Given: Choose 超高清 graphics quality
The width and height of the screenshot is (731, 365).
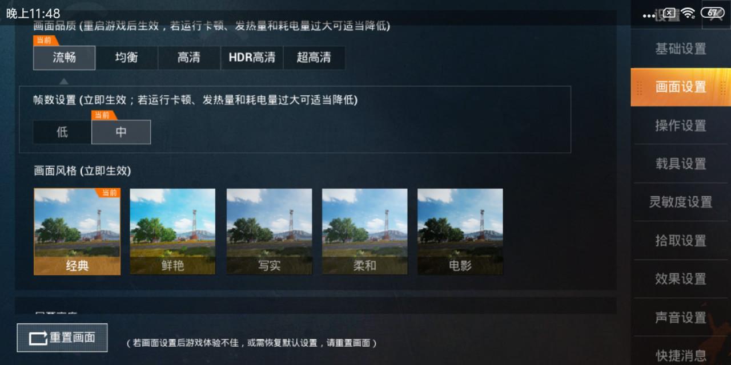Looking at the screenshot, I should tap(314, 58).
